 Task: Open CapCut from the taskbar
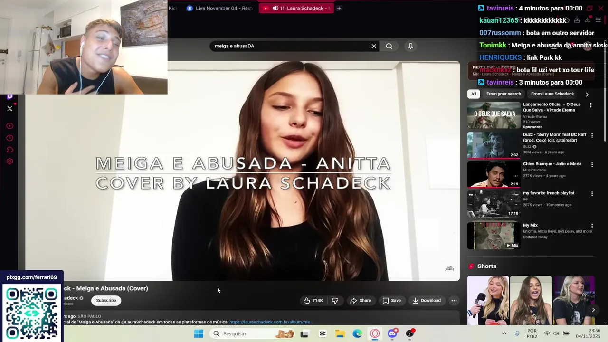tap(323, 333)
